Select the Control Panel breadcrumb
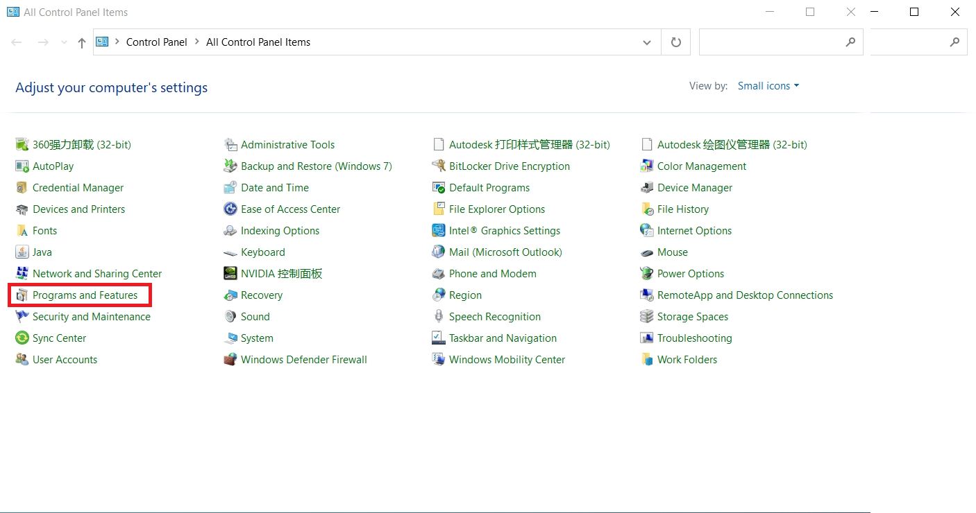The width and height of the screenshot is (976, 513). (157, 42)
